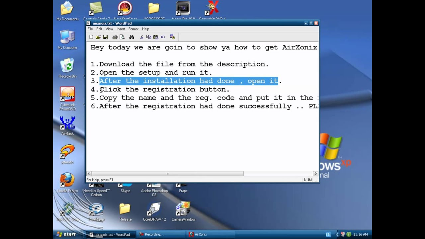
Task: Click horizontal scrollbar right arrow in WordPad
Action: click(x=315, y=174)
